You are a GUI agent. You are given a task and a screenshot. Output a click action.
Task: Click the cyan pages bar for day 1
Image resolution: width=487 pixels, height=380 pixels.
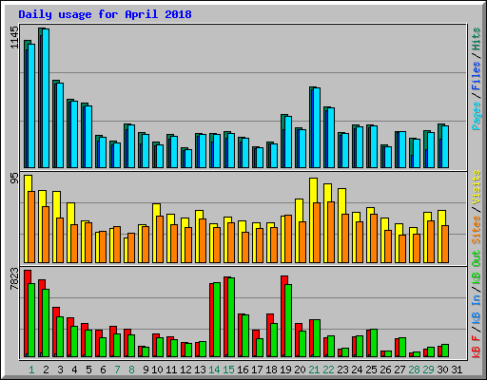coord(31,105)
